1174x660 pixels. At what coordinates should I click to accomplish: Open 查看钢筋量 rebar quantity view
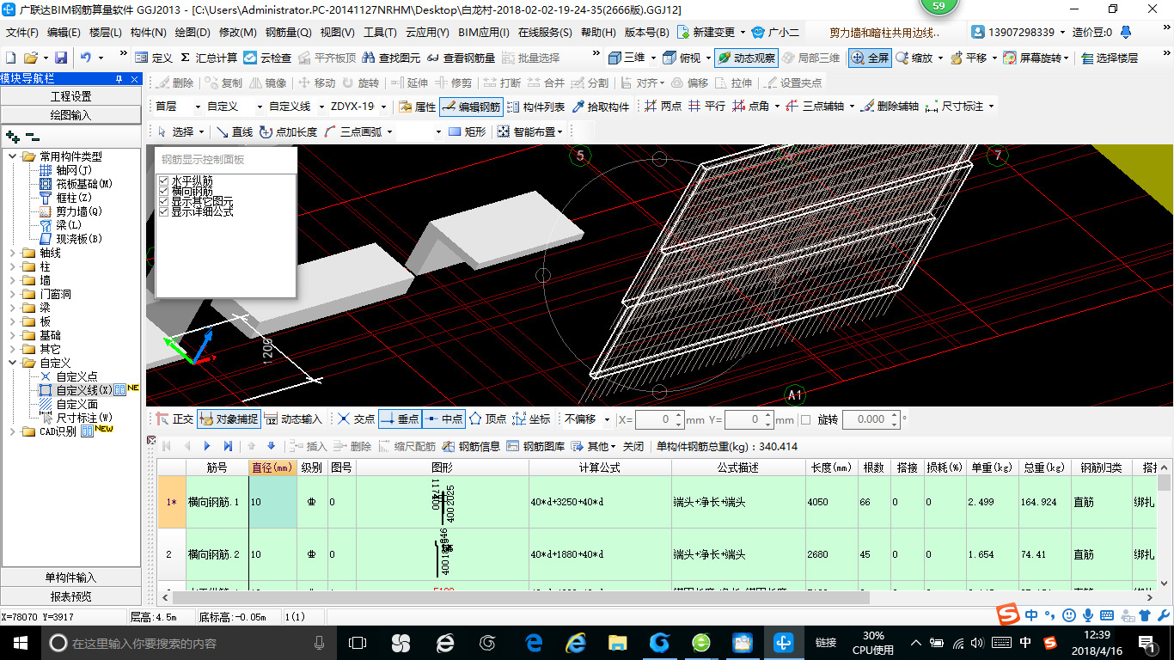(461, 58)
